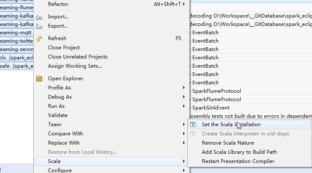Image resolution: width=312 pixels, height=173 pixels.
Task: Choose Add Scala Library to Build Path
Action: 239,152
